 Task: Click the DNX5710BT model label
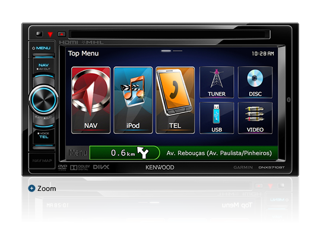pyautogui.click(x=271, y=167)
